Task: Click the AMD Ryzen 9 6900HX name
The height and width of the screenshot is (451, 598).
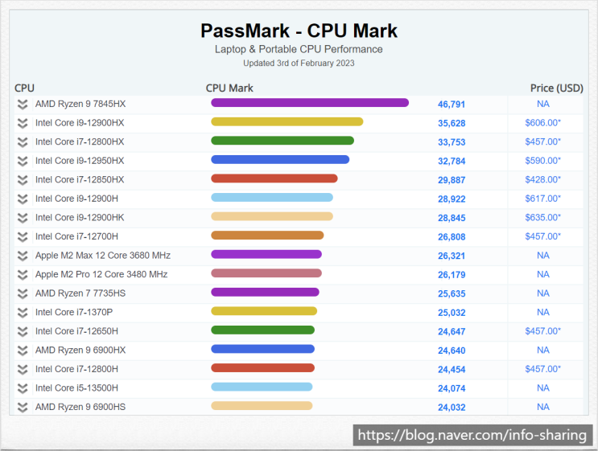Action: click(x=80, y=350)
